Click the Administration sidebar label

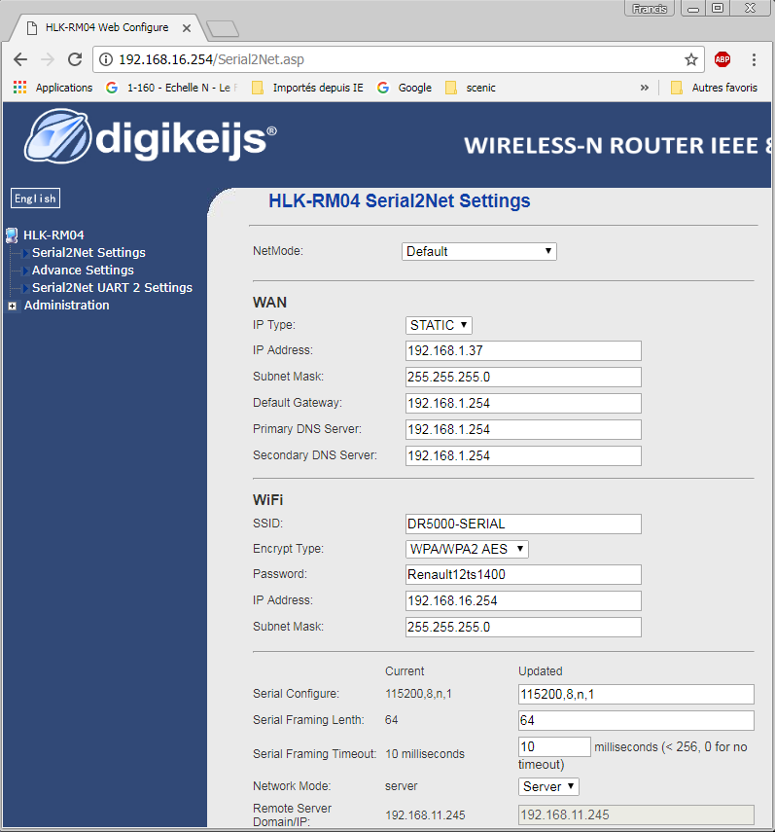pyautogui.click(x=67, y=306)
